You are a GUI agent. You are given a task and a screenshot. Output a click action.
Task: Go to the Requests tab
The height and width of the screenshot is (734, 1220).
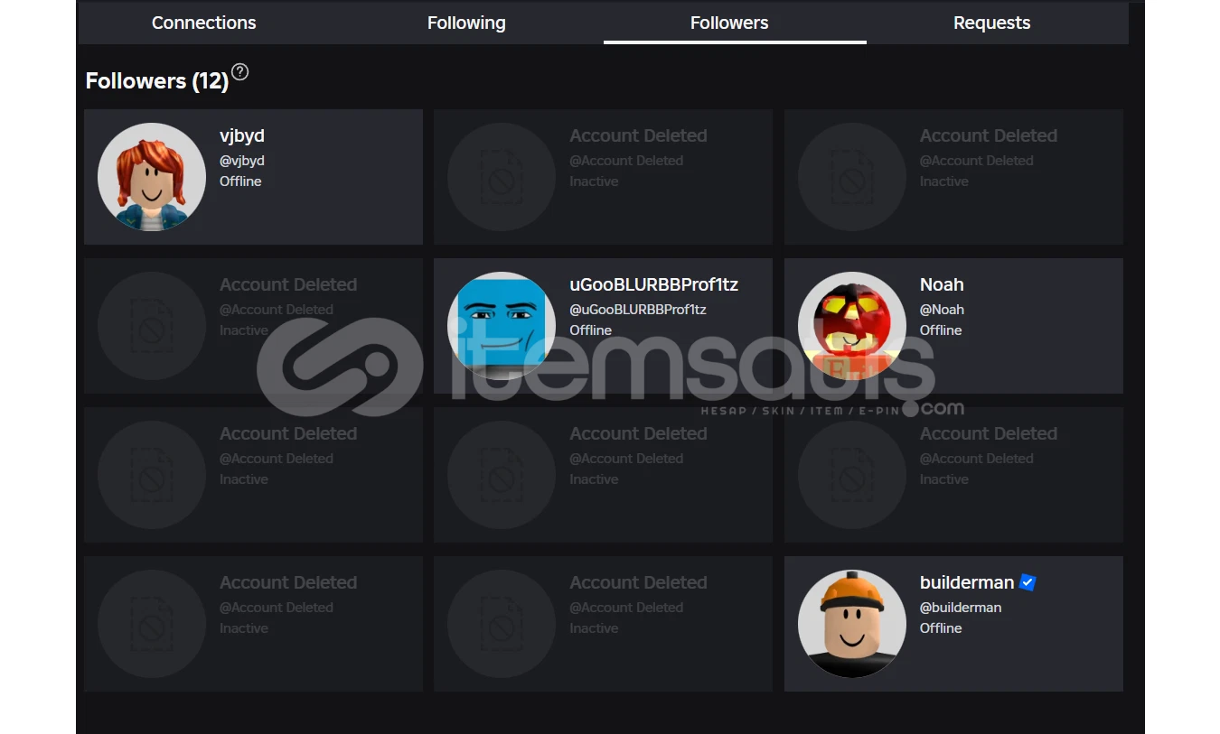click(x=991, y=23)
